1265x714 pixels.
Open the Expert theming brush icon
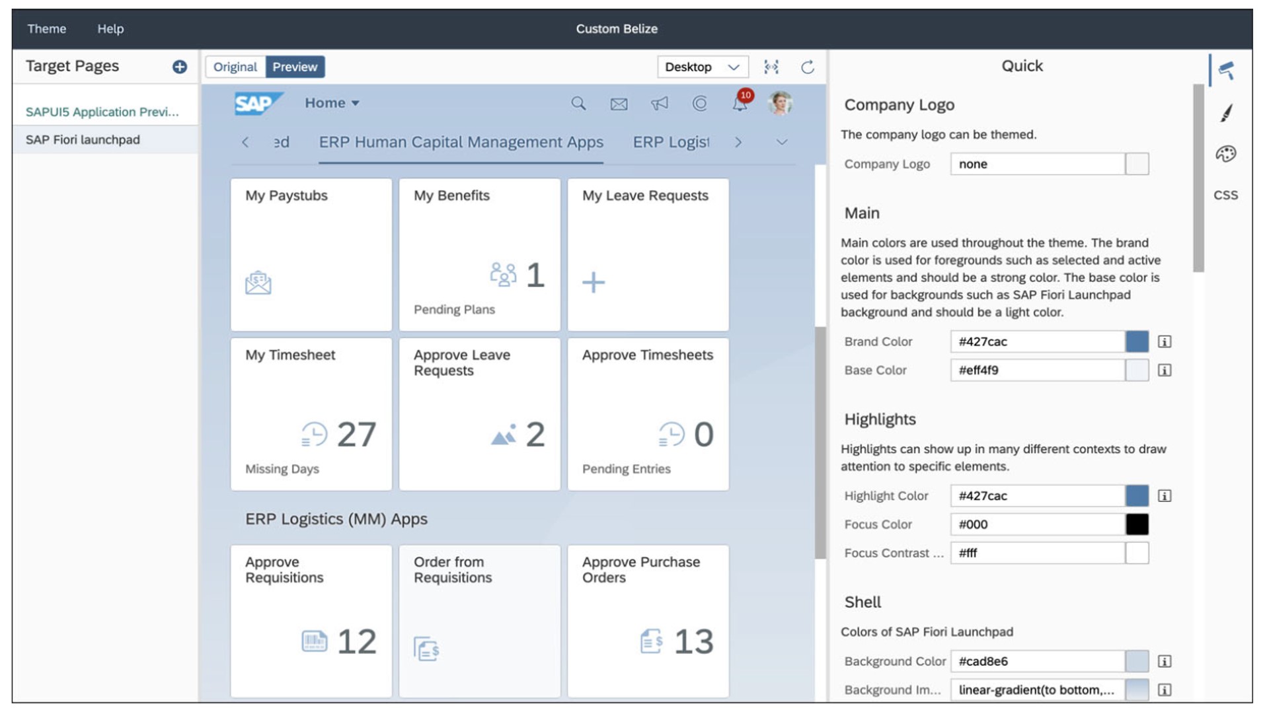(x=1227, y=113)
